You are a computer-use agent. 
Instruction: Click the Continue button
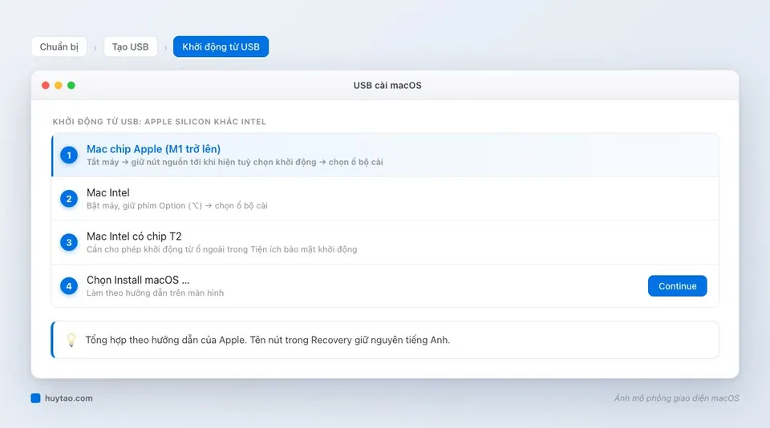pyautogui.click(x=677, y=286)
